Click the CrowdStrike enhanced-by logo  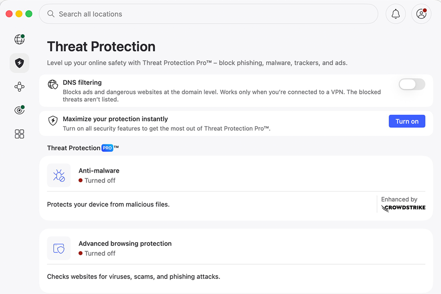click(x=403, y=208)
